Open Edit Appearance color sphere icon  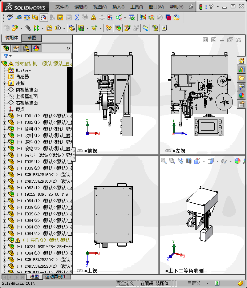238,161
